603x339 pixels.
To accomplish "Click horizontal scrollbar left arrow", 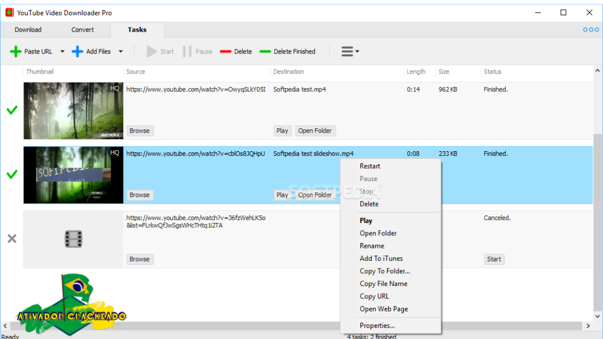I will (5, 325).
